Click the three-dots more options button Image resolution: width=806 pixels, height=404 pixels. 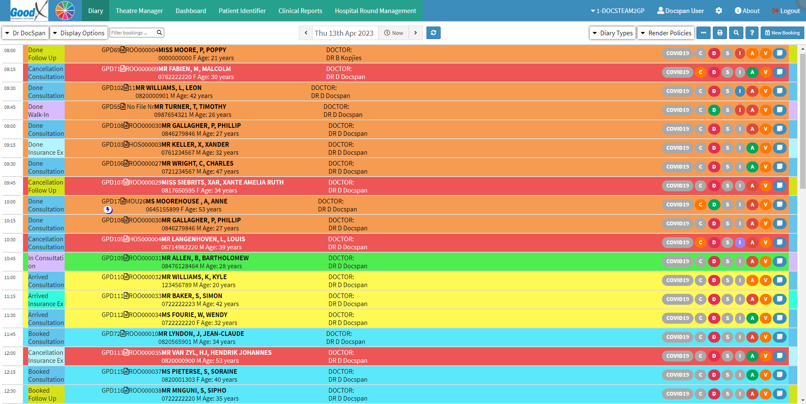point(703,33)
